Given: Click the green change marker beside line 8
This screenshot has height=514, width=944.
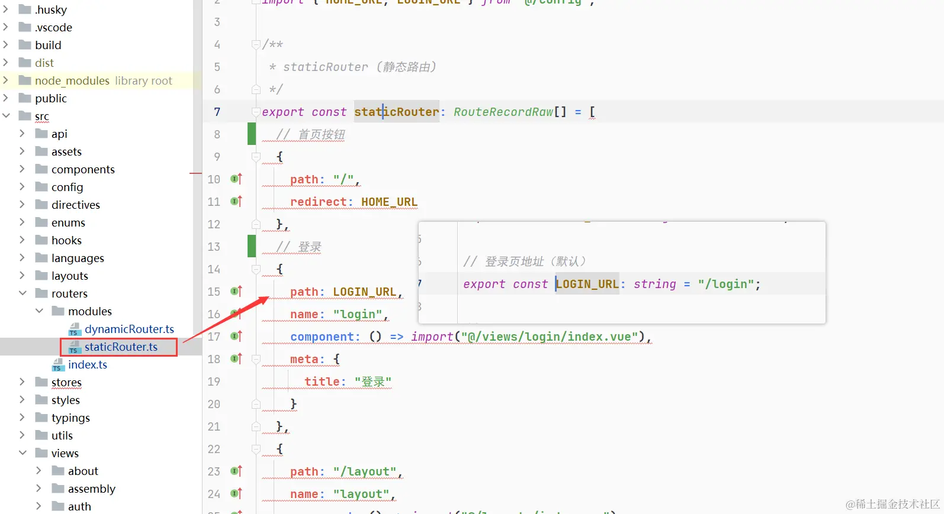Looking at the screenshot, I should [x=252, y=134].
